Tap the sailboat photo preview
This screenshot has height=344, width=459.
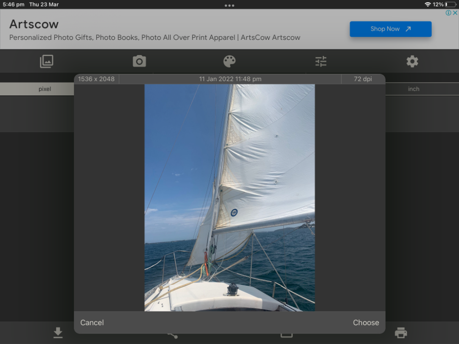coord(229,197)
